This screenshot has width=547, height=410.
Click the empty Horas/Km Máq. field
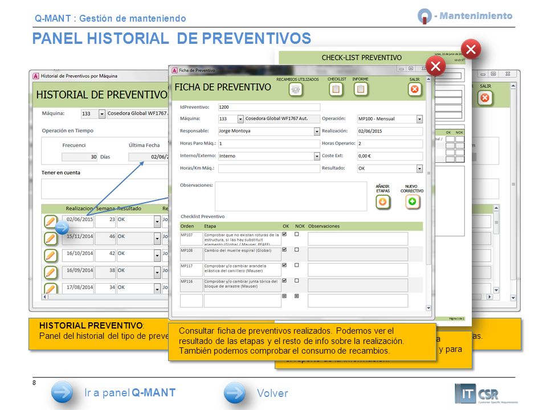(x=269, y=169)
